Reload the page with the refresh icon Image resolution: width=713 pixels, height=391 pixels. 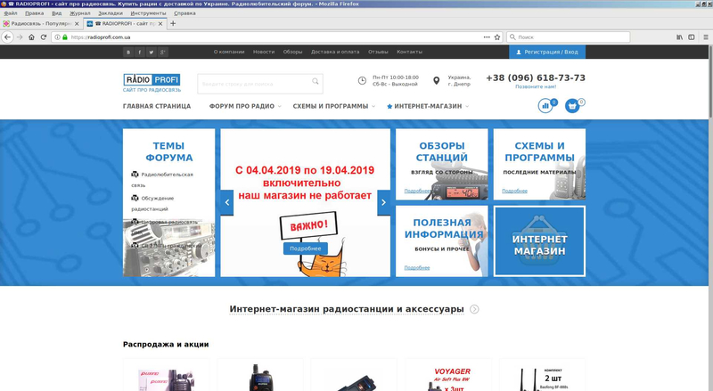44,37
